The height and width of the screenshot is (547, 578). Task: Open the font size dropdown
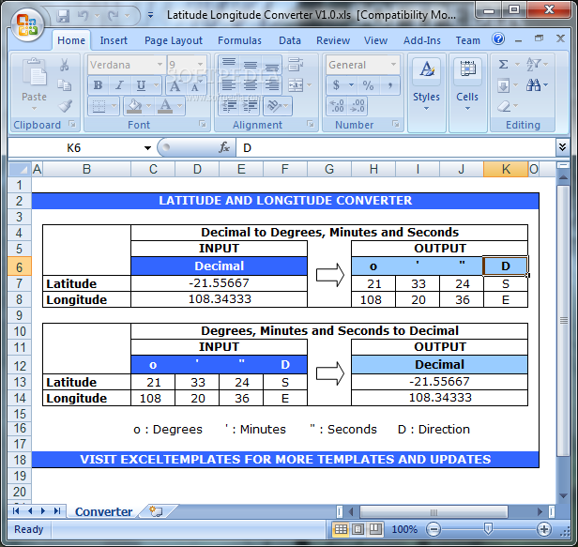pyautogui.click(x=201, y=65)
